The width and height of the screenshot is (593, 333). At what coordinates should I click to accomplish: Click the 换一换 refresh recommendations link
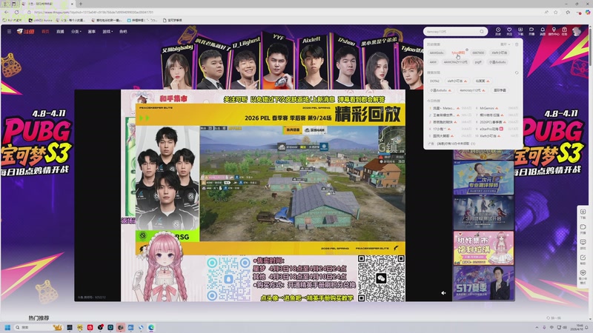(x=554, y=318)
